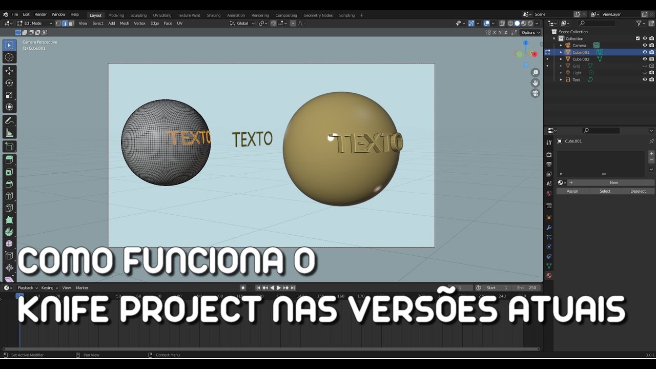Pick the Loop Cut tool
This screenshot has width=656, height=369.
tap(9, 196)
